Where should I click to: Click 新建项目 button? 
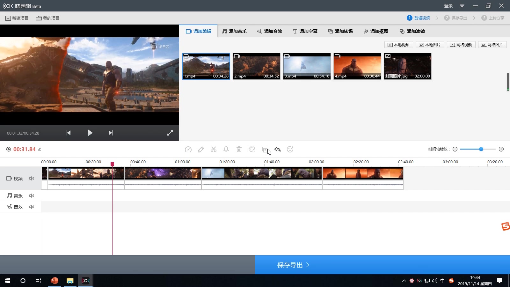[17, 18]
